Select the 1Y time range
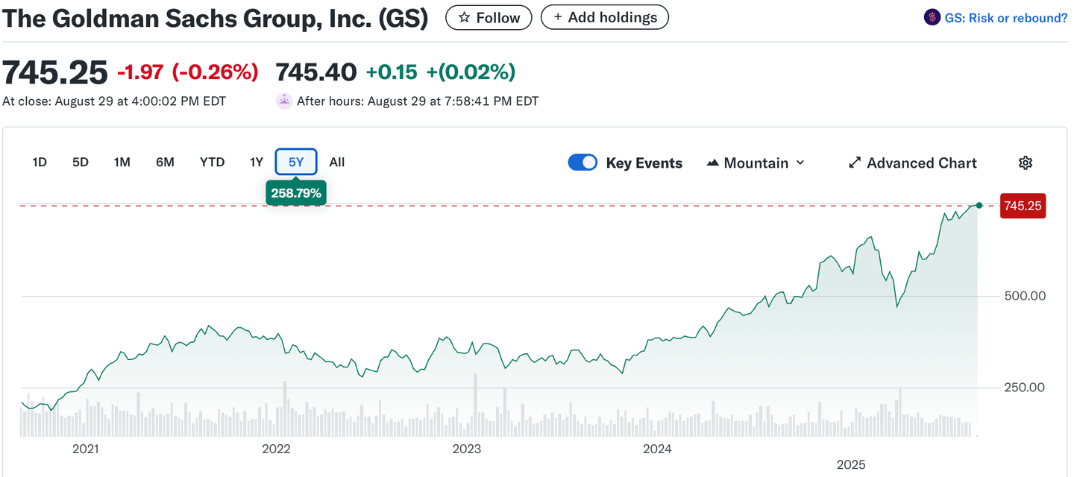1074x477 pixels. tap(257, 162)
